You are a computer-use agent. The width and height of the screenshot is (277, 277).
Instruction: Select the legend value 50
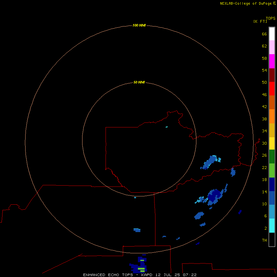[264, 82]
